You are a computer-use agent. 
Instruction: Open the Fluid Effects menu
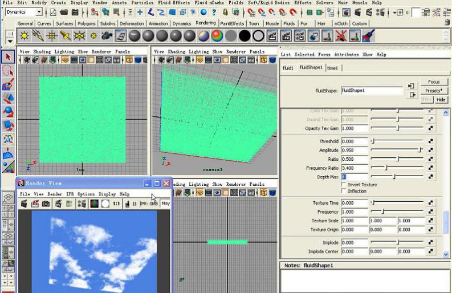pyautogui.click(x=174, y=3)
